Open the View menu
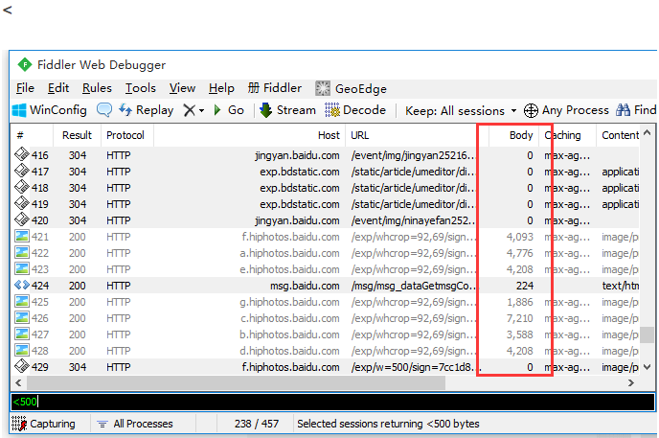The height and width of the screenshot is (438, 659). click(182, 88)
